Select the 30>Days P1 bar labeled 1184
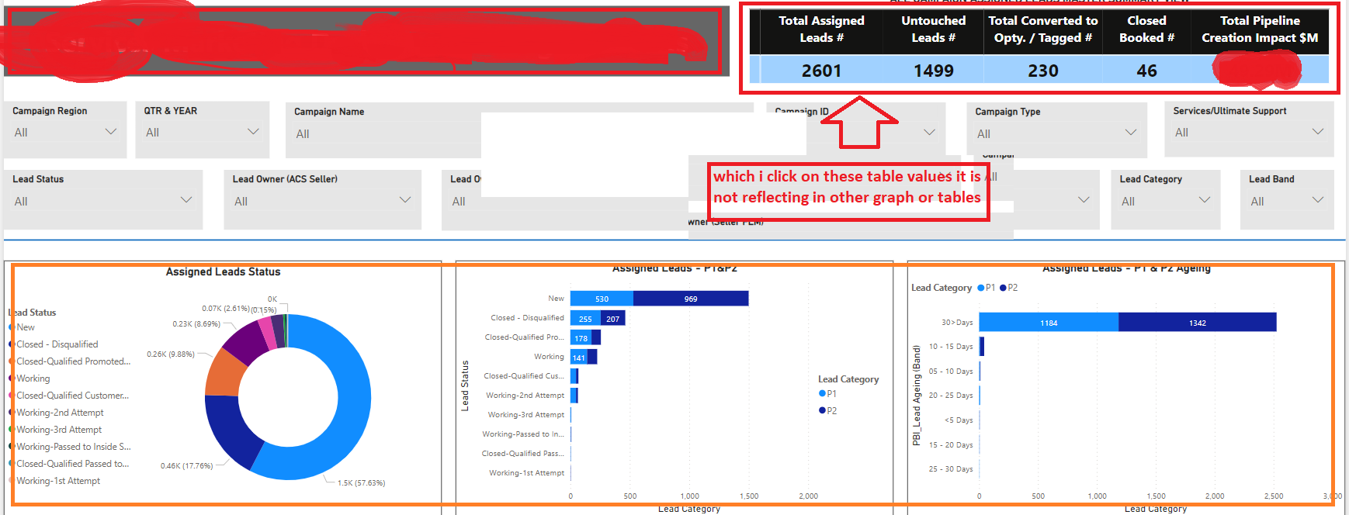This screenshot has height=515, width=1349. [1049, 323]
